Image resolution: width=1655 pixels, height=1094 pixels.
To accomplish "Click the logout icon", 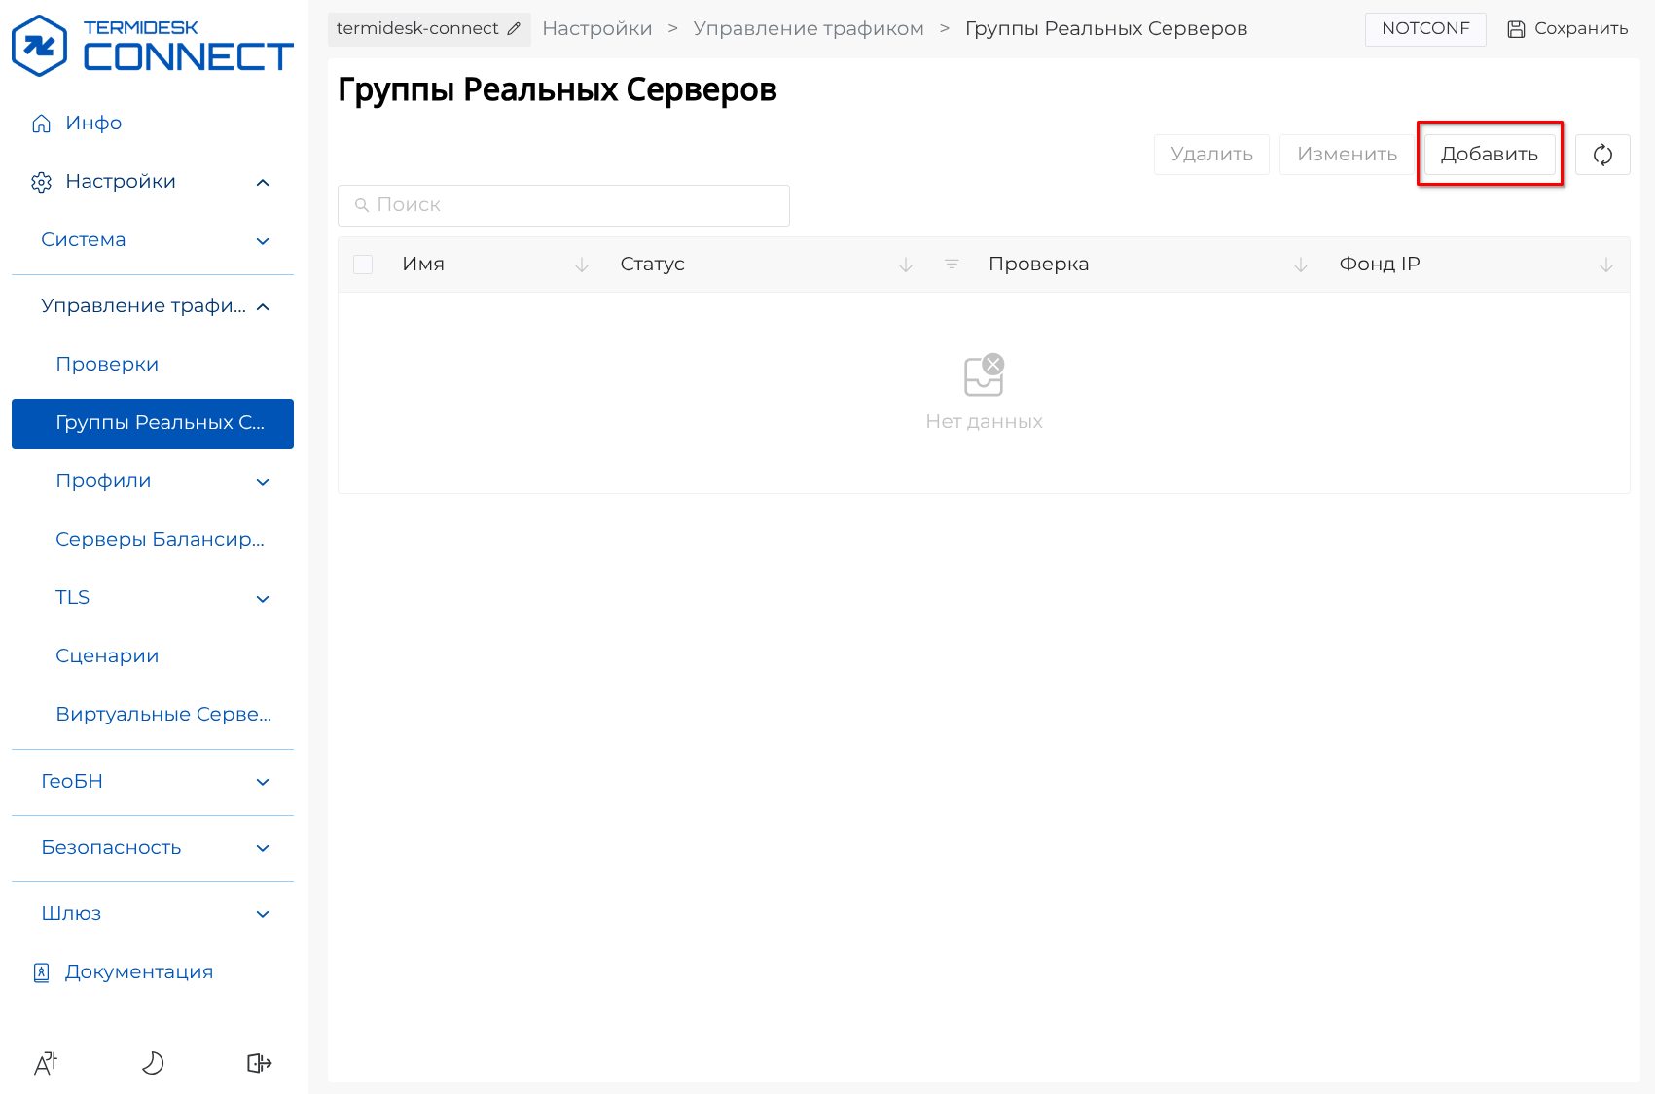I will coord(259,1063).
